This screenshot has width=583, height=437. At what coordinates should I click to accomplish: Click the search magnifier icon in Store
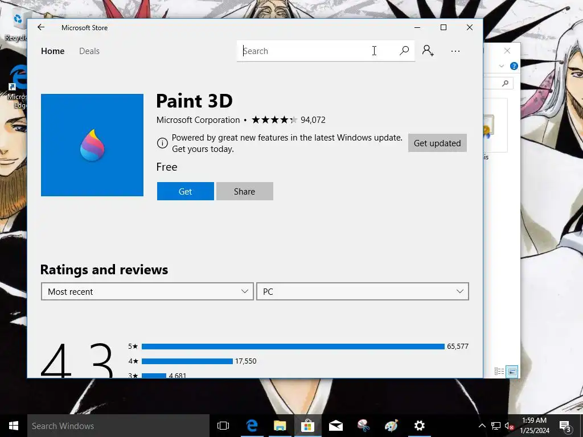(404, 51)
